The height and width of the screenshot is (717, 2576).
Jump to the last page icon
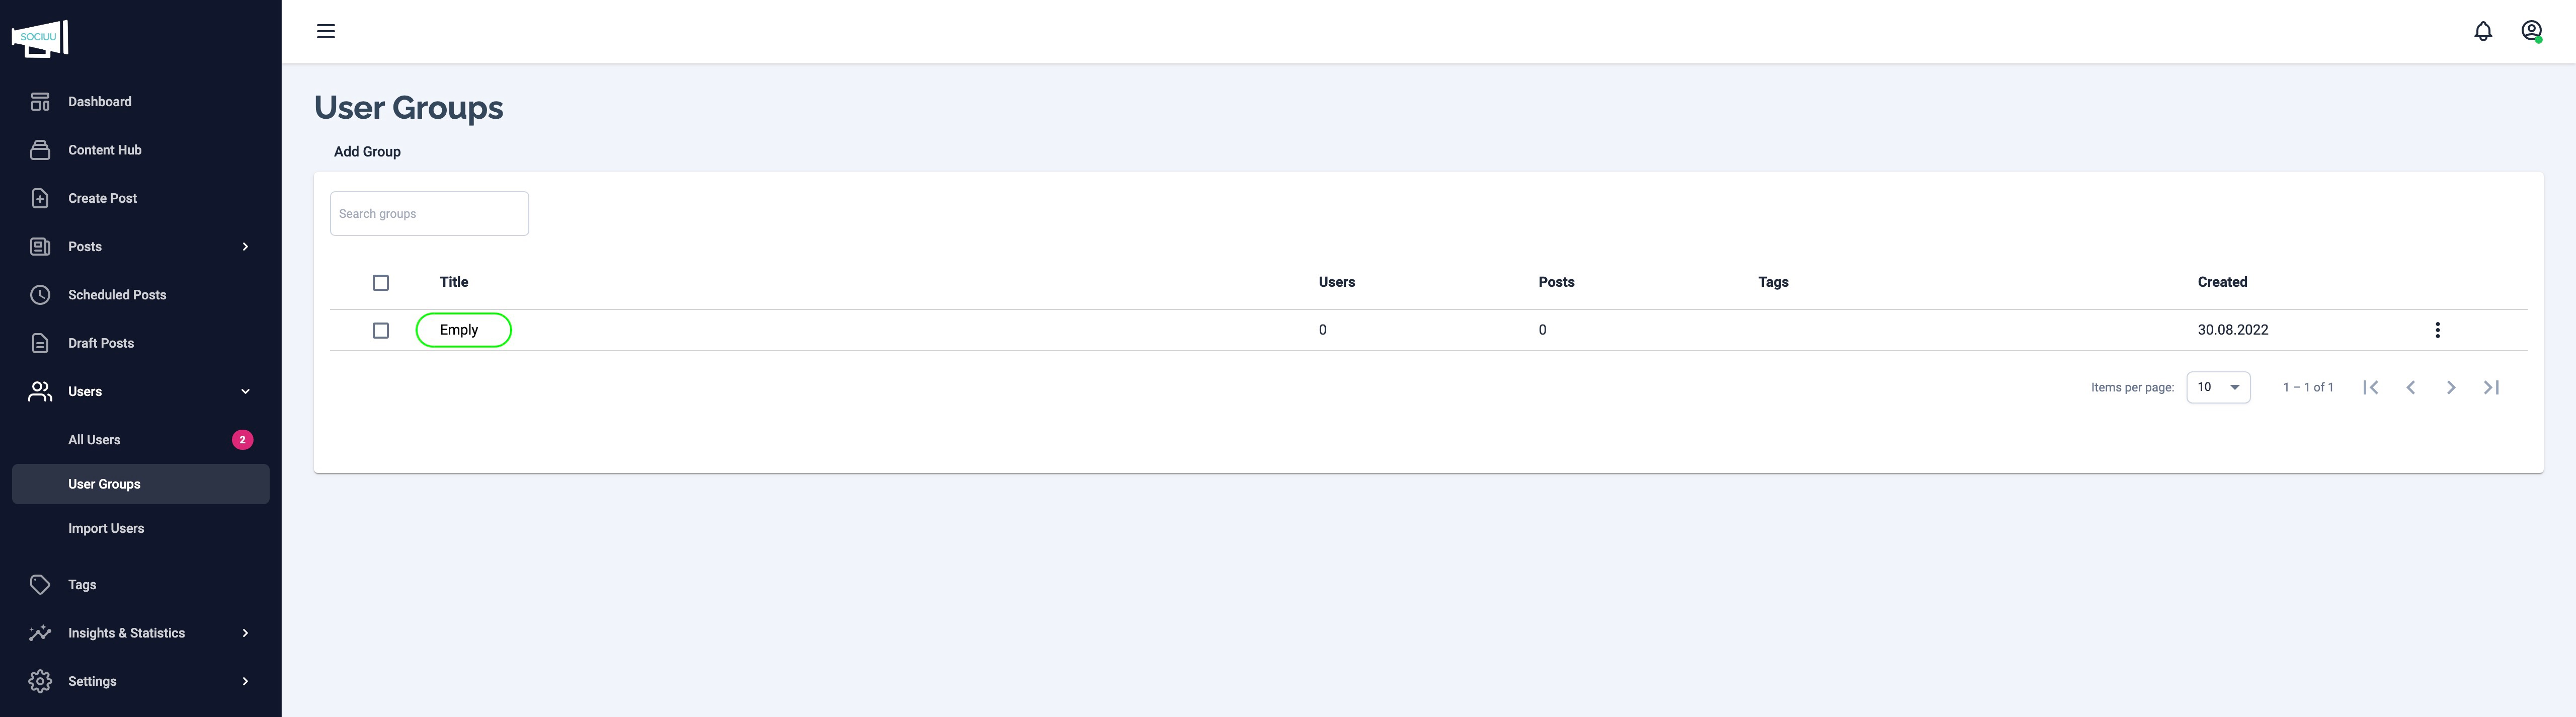tap(2491, 387)
